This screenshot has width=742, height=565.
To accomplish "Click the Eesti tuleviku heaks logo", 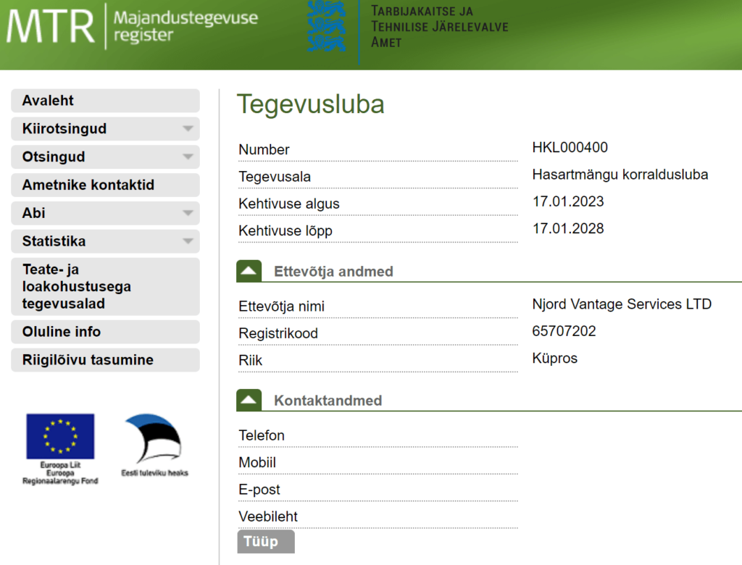I will (154, 440).
